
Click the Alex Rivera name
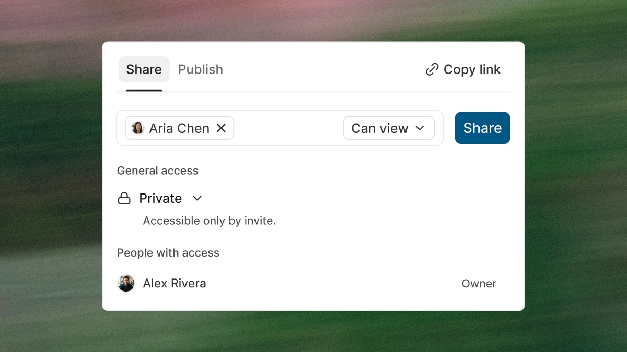[175, 283]
